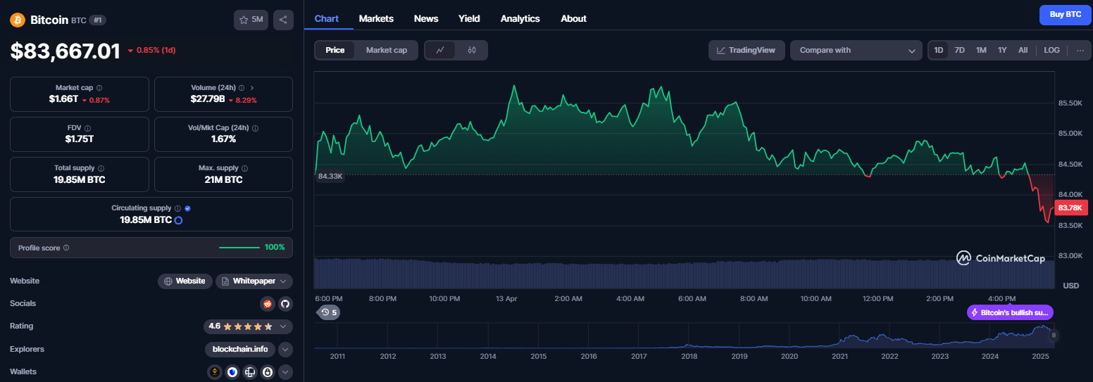Set chart range to 1Y
Viewport: 1093px width, 382px height.
click(x=1002, y=50)
